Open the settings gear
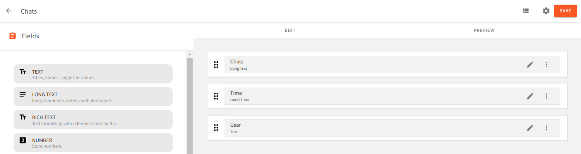 [546, 11]
